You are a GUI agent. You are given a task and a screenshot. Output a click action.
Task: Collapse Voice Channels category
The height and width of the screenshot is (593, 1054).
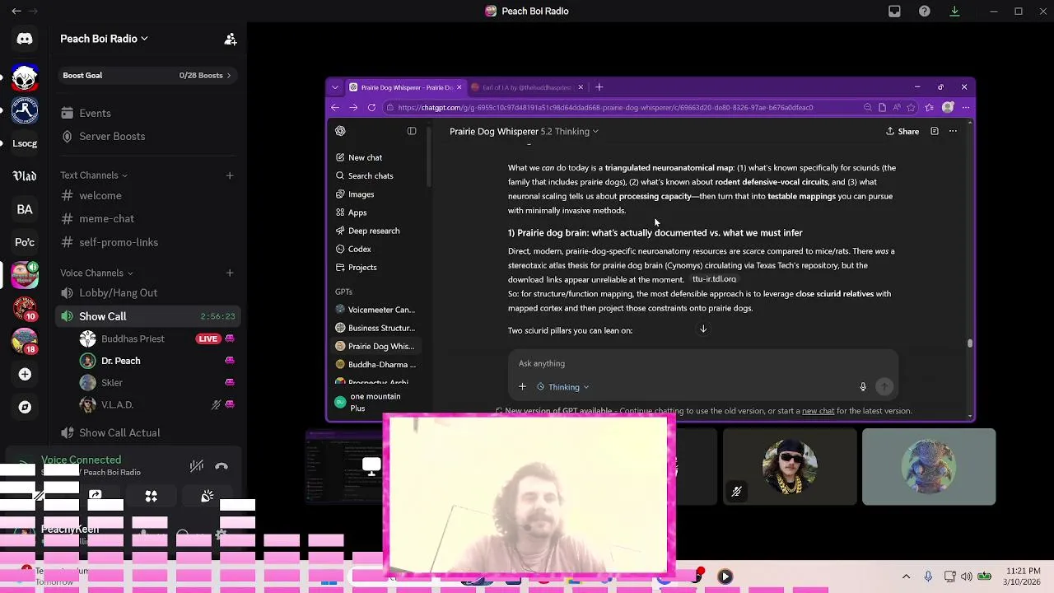tap(96, 273)
